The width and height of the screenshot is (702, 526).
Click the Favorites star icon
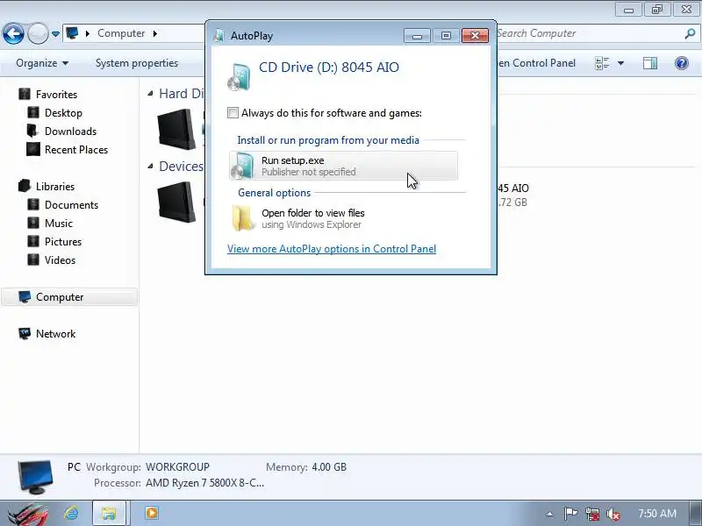pos(25,94)
